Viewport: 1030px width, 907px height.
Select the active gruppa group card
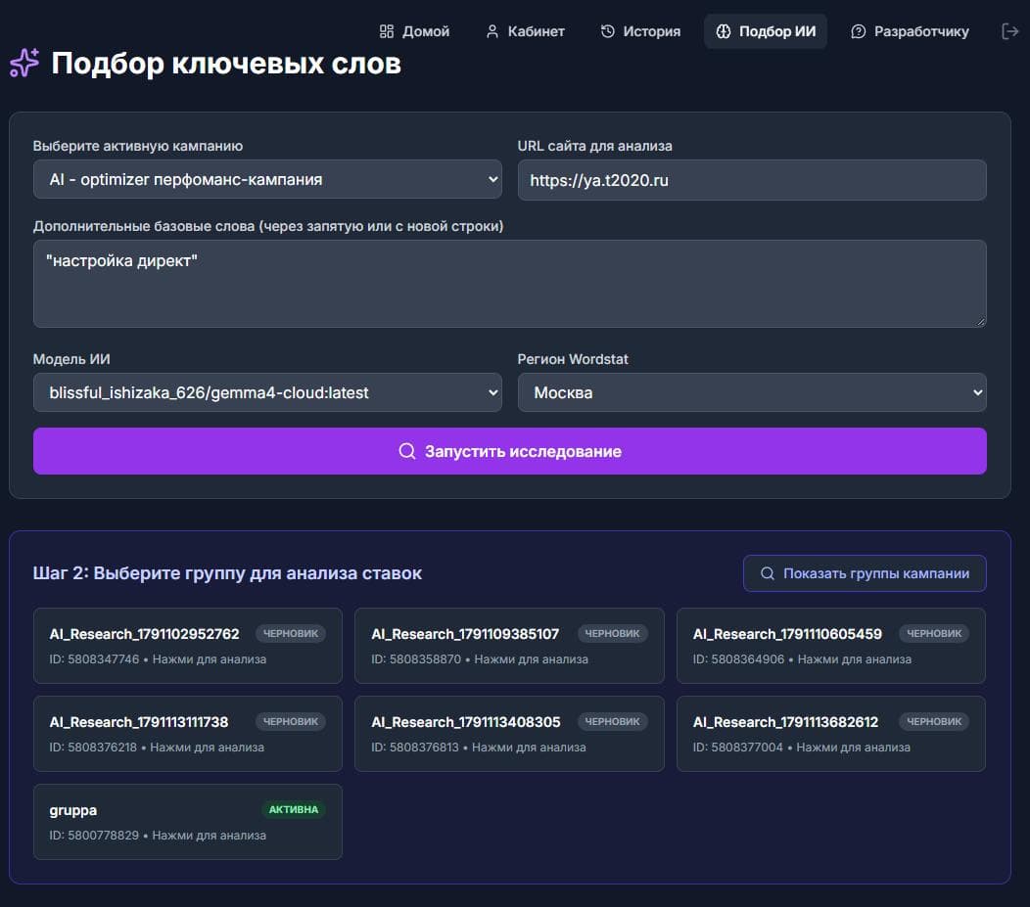coord(188,822)
